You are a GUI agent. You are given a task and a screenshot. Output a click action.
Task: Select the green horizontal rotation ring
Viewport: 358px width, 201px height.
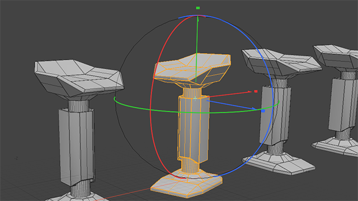(196, 113)
